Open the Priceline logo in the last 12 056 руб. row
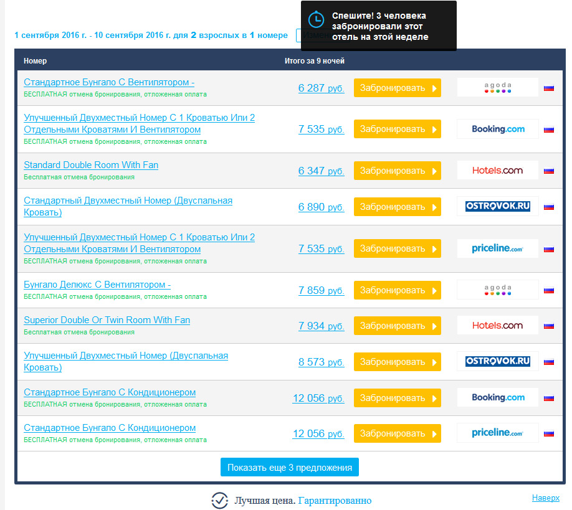572x510 pixels. [498, 433]
